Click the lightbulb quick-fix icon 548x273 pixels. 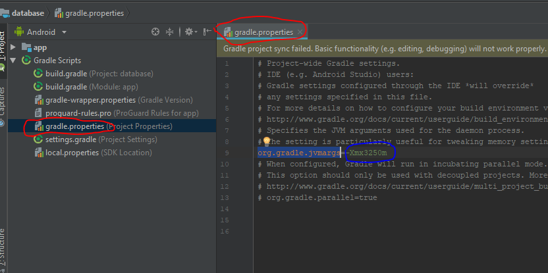coord(267,141)
